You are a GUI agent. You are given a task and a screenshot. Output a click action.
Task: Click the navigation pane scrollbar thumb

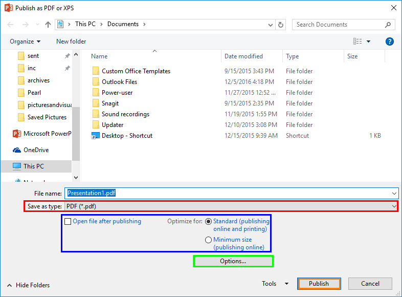tap(76, 134)
